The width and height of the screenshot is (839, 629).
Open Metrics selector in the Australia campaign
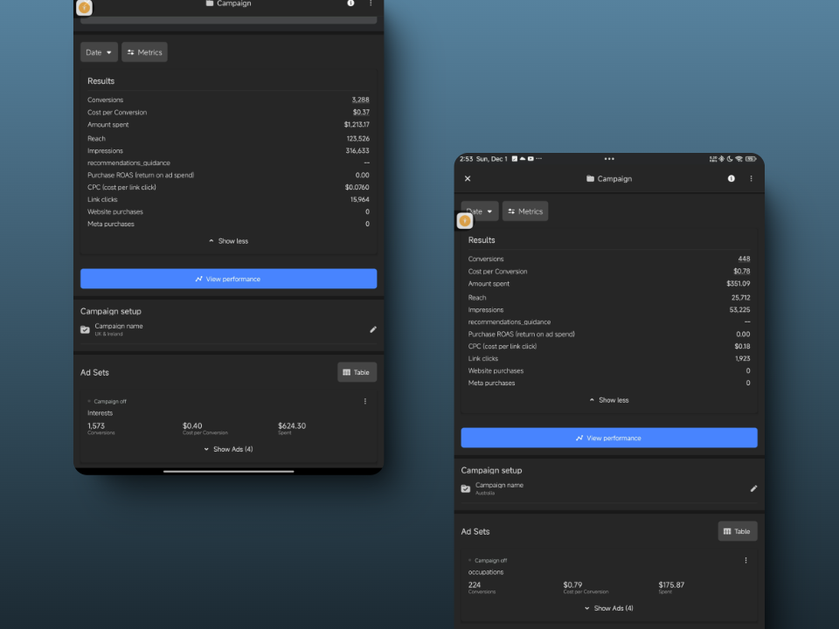(525, 211)
